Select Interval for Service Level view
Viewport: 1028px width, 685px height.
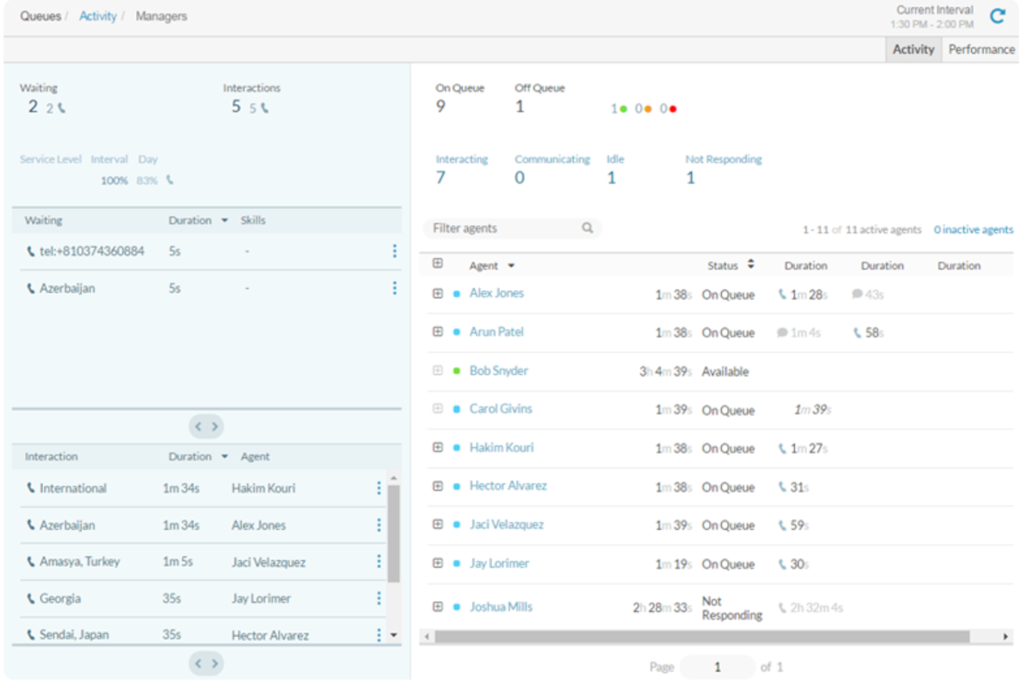[110, 159]
